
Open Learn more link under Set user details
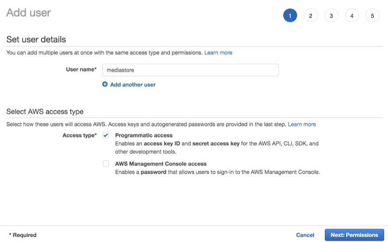tap(218, 53)
